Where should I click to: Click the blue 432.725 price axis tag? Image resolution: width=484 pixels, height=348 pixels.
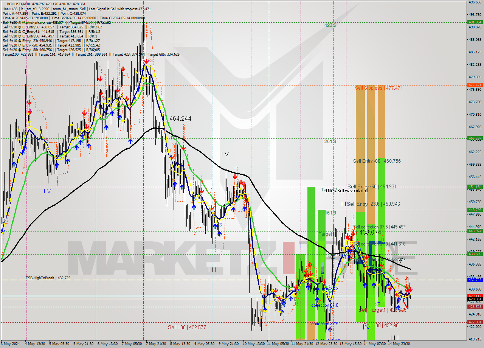pyautogui.click(x=475, y=280)
